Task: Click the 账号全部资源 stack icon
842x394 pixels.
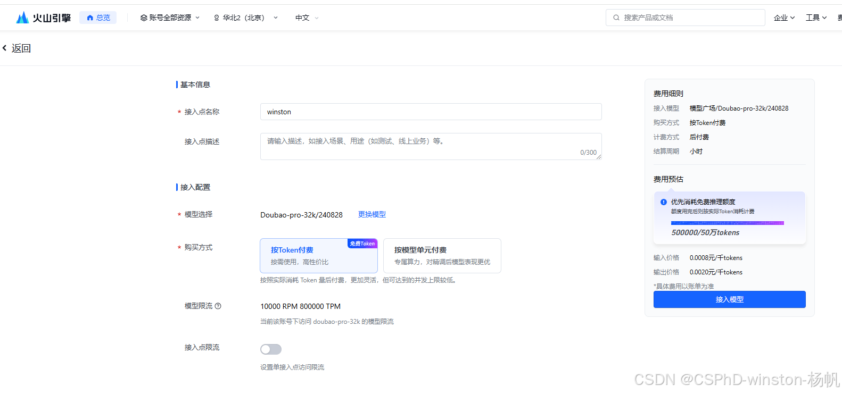Action: [x=144, y=18]
